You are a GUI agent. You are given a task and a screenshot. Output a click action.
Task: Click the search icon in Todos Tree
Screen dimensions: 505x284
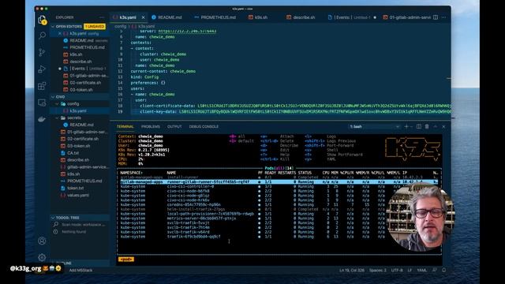[56, 224]
